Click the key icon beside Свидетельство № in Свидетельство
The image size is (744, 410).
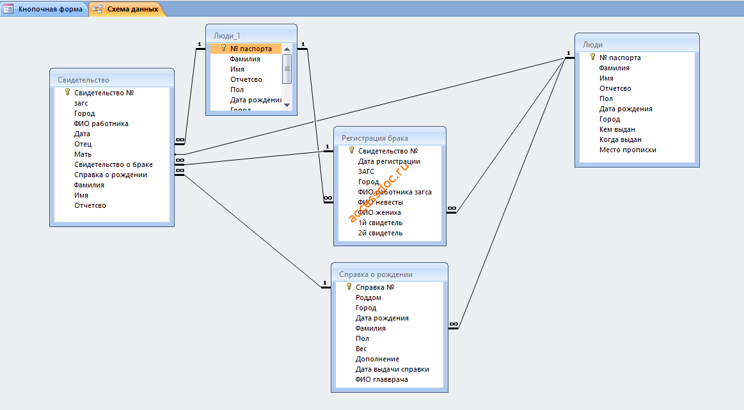click(67, 92)
